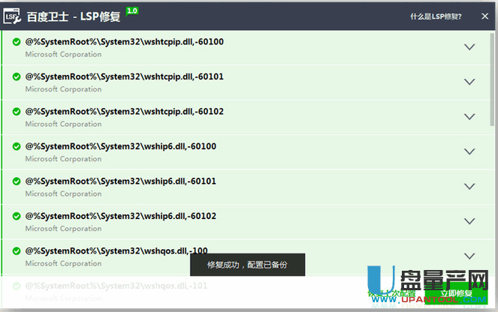Image resolution: width=498 pixels, height=312 pixels.
Task: Click green check icon for wshqos.dll,-100
Action: tap(17, 251)
